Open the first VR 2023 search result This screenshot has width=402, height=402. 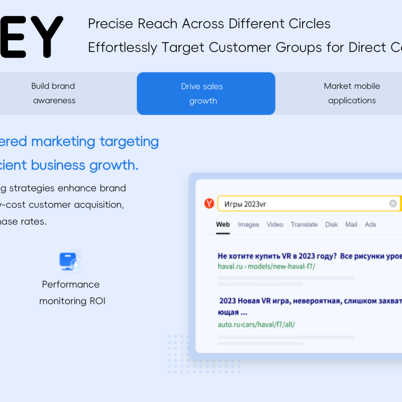pos(301,256)
